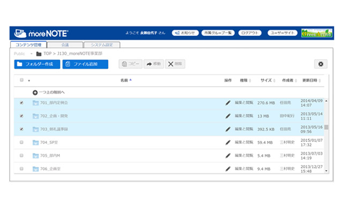Click the up-arrow parent folder icon
This screenshot has width=343, height=204.
pos(35,92)
